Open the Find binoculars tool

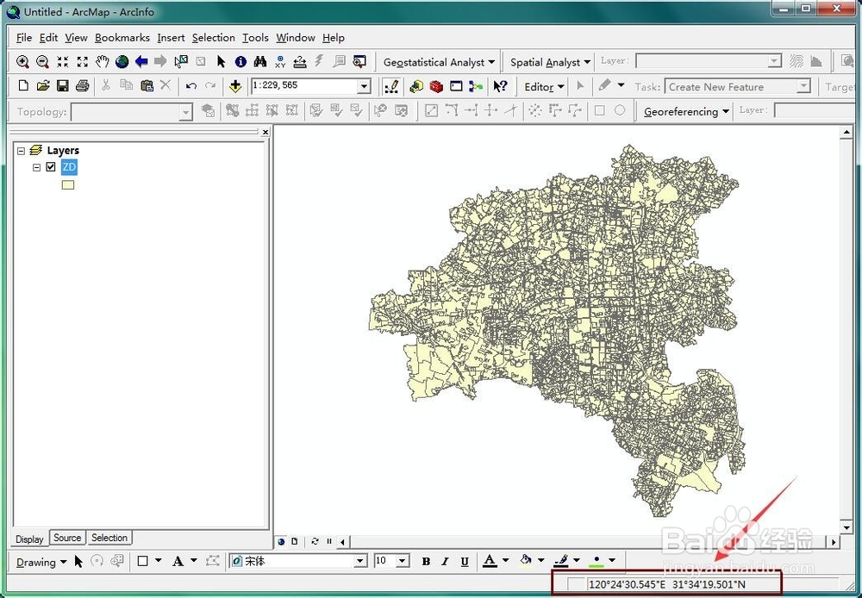260,61
